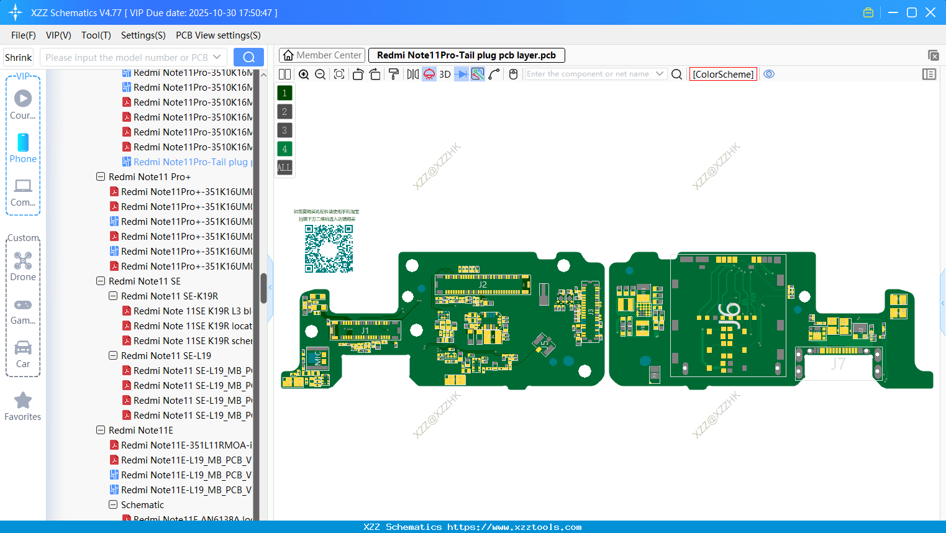Image resolution: width=946 pixels, height=533 pixels.
Task: Open the Car category
Action: [23, 354]
